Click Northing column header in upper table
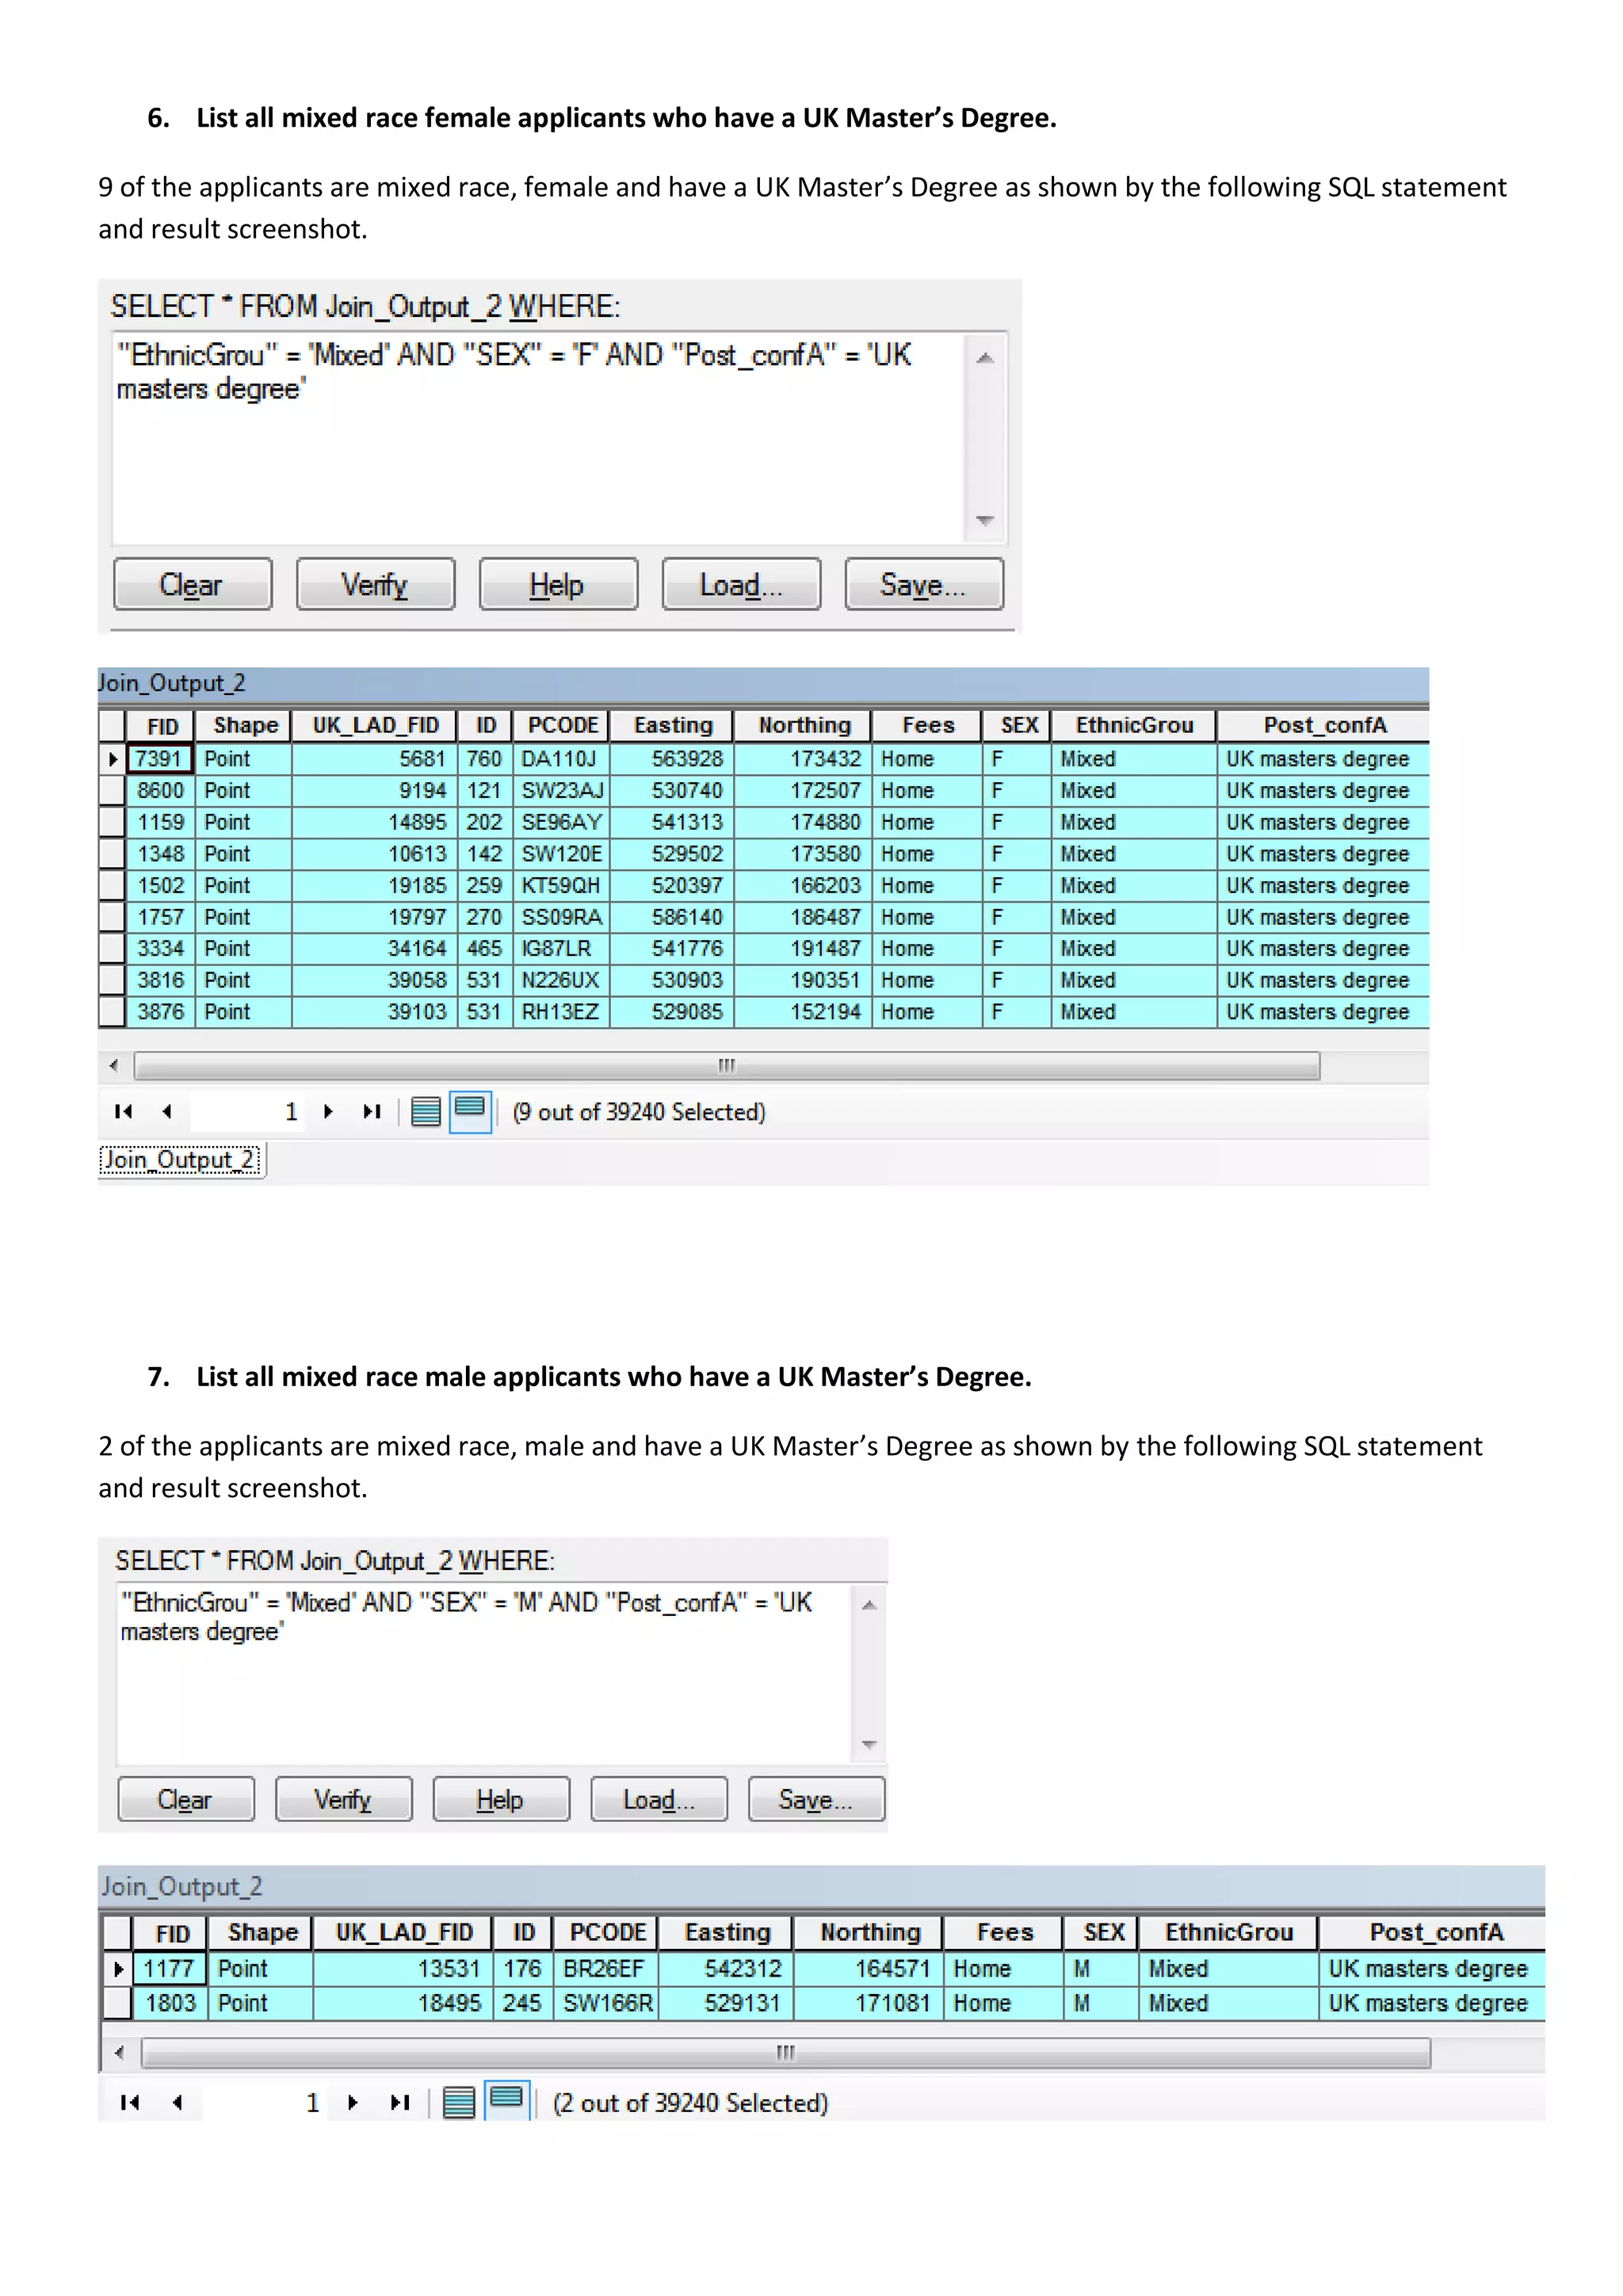 click(804, 726)
